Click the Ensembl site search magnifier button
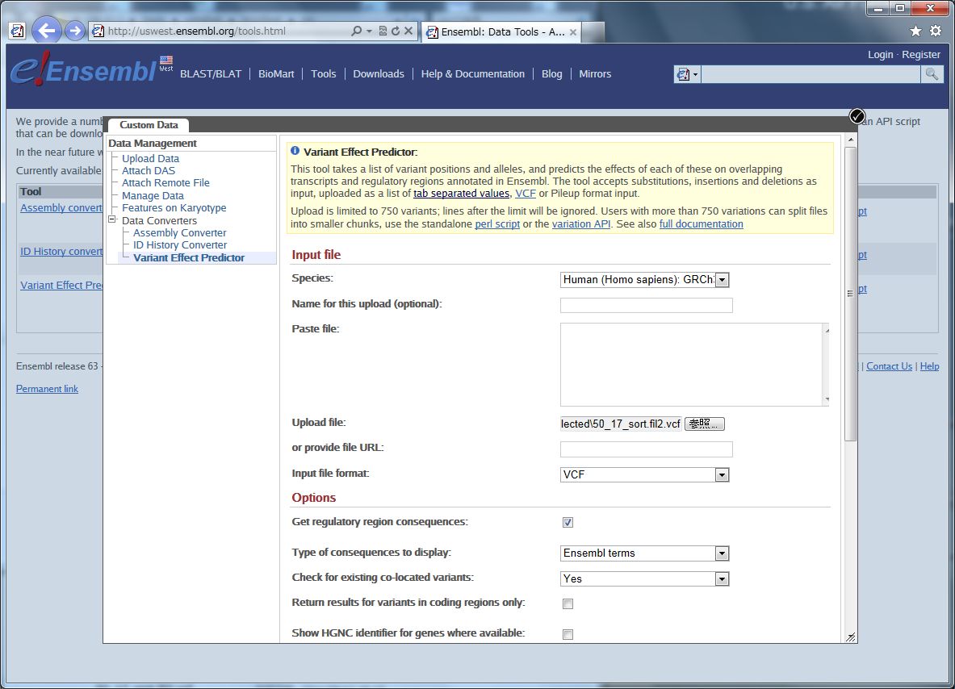955x689 pixels. point(932,74)
